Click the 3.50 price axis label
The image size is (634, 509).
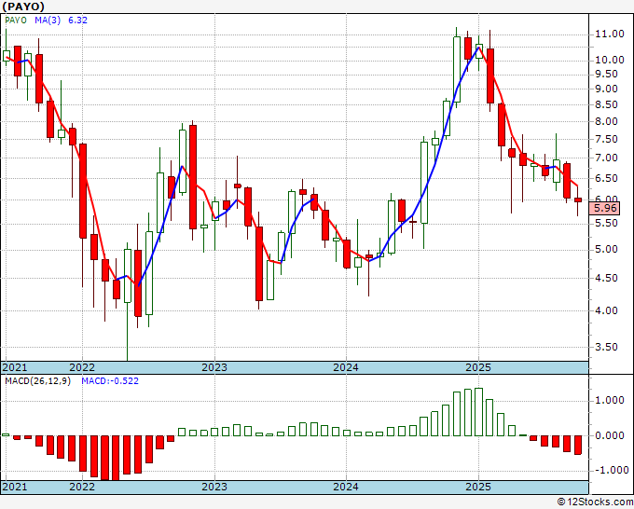606,347
